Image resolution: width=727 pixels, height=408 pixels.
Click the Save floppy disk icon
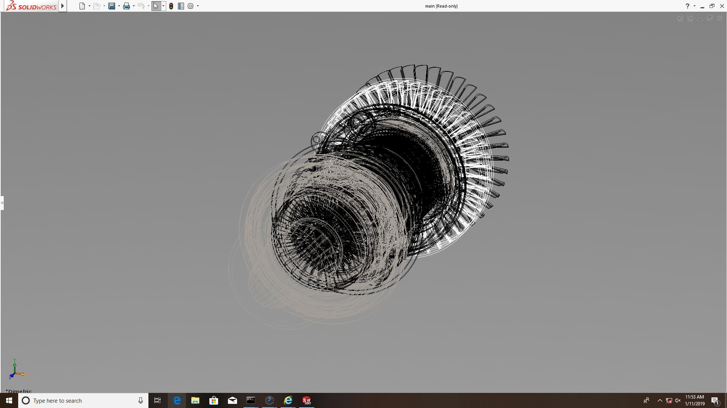(x=111, y=6)
